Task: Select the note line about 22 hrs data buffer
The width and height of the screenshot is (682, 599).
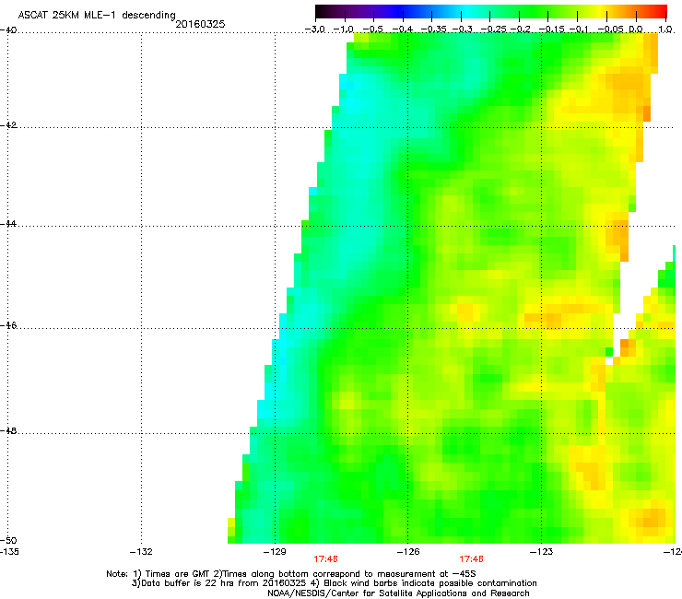Action: pos(334,583)
